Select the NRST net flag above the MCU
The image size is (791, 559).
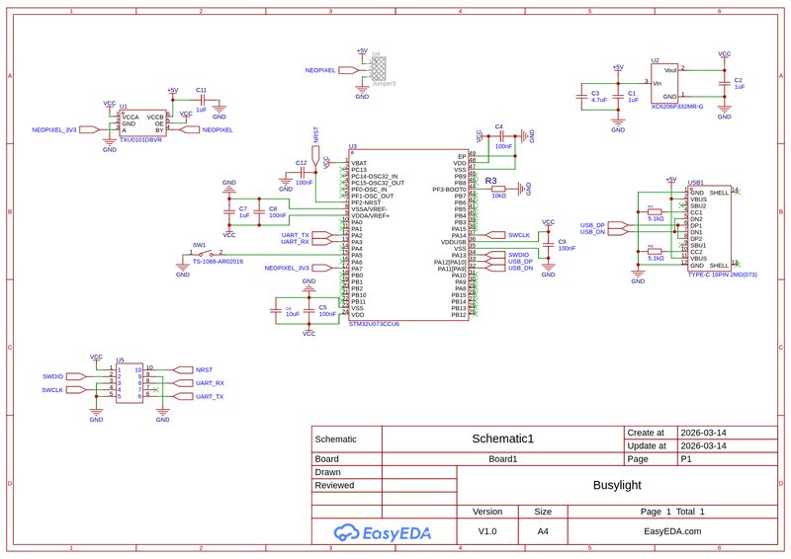pos(315,156)
